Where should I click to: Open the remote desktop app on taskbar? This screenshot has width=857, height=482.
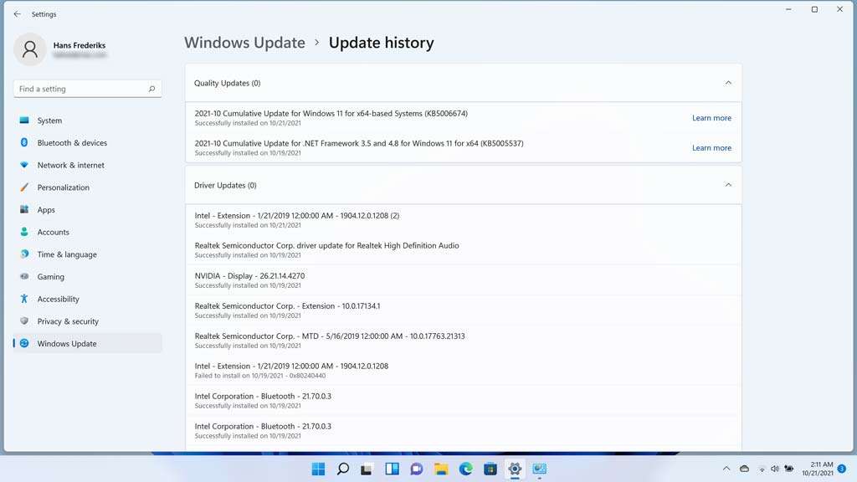[539, 469]
